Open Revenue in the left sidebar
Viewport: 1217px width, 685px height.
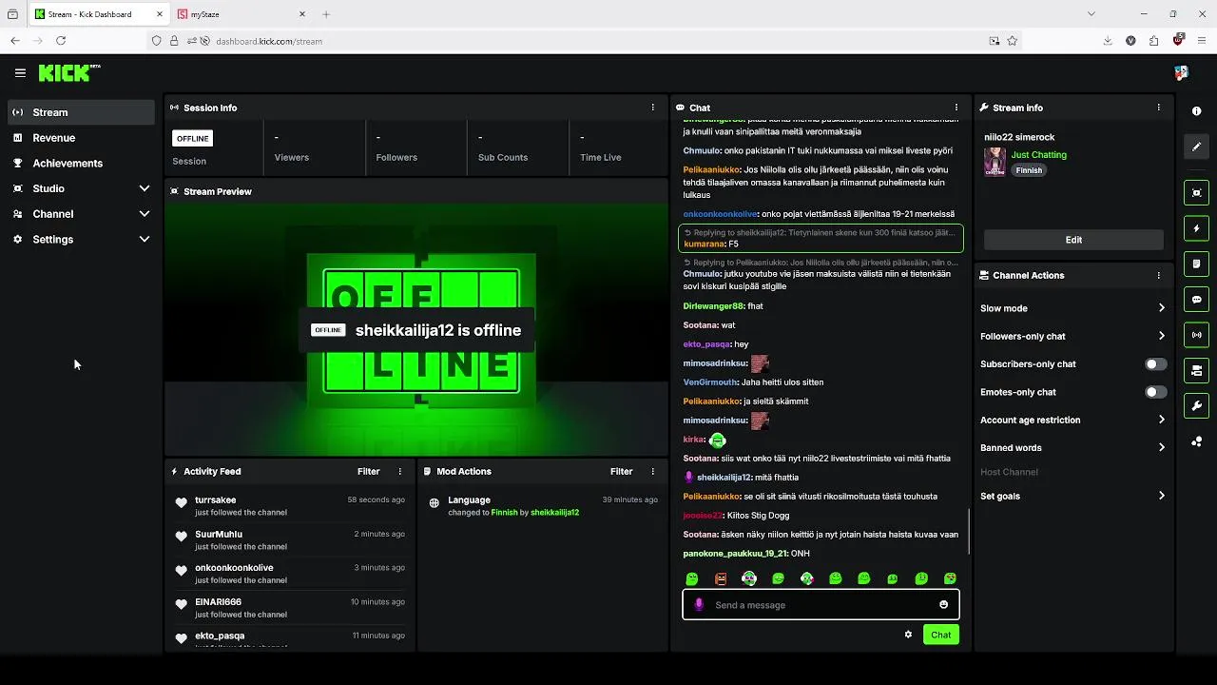(81, 138)
